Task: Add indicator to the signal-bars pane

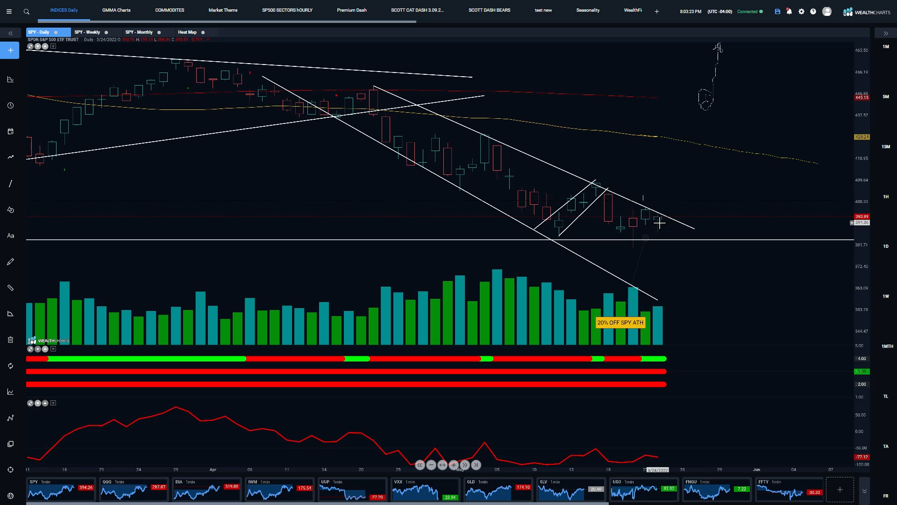Action: (x=53, y=349)
